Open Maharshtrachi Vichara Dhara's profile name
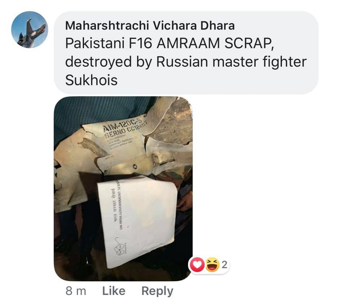347x306 pixels. [x=150, y=25]
